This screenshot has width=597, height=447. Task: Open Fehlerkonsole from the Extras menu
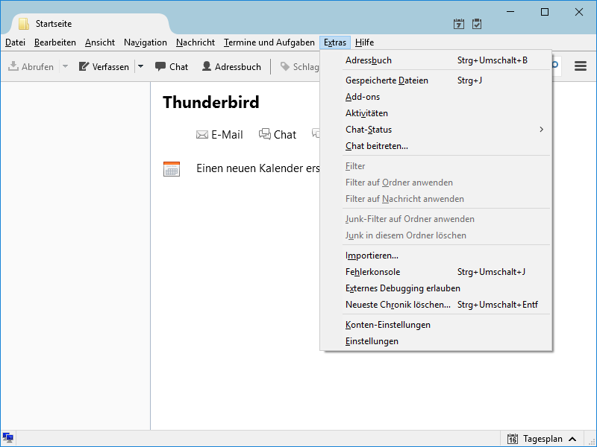[437, 272]
